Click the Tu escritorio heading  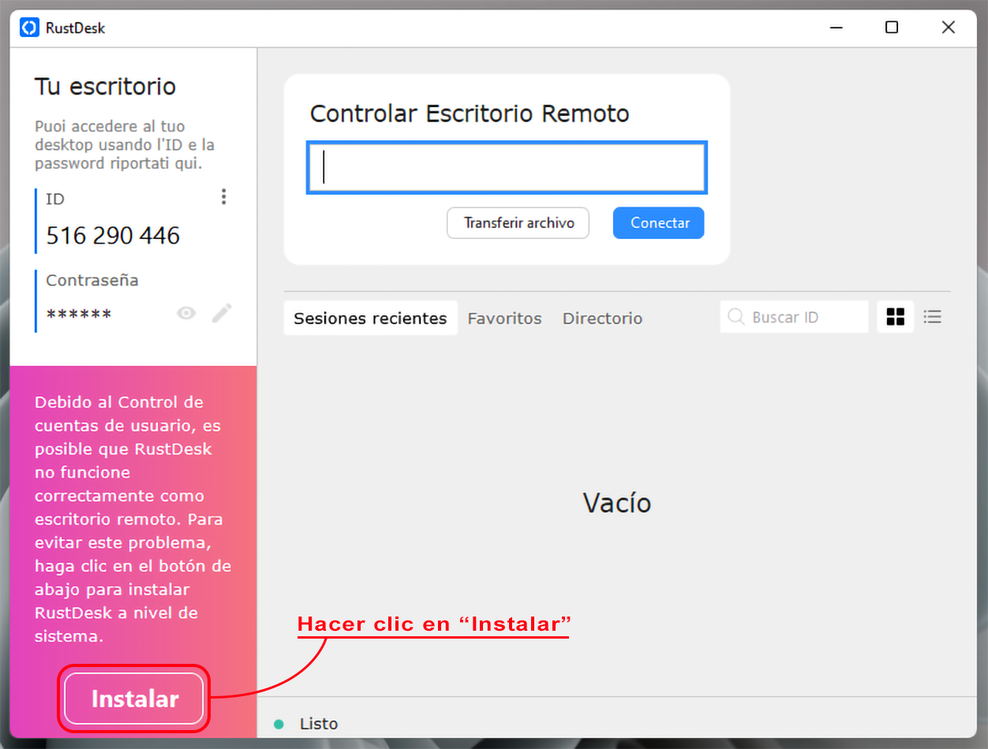105,87
